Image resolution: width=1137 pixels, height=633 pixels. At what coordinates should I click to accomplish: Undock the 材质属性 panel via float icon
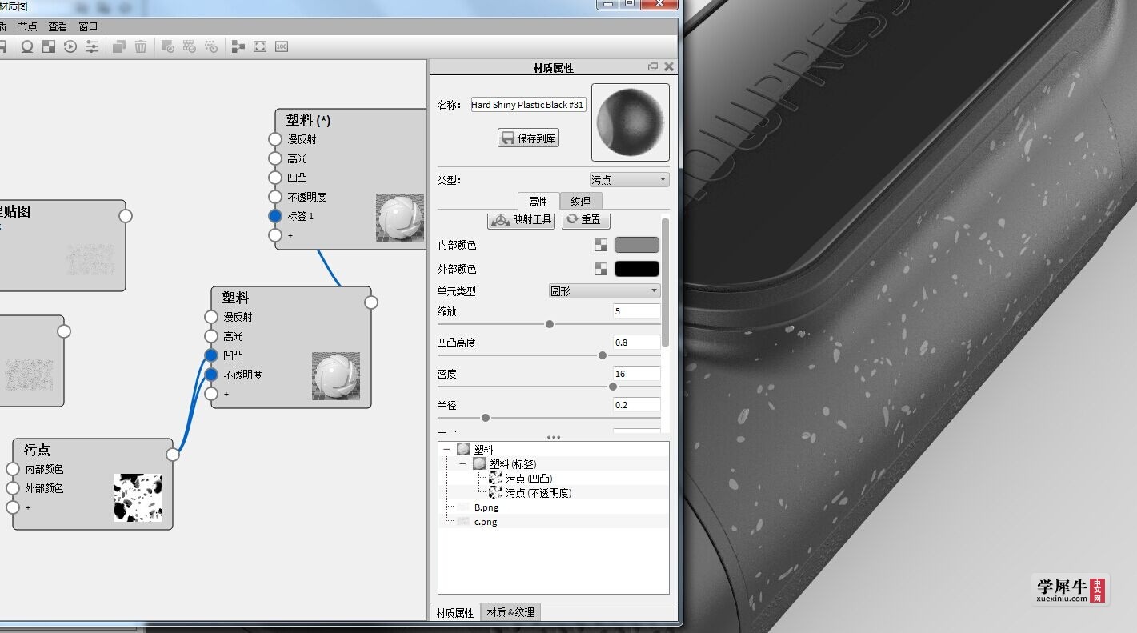(x=653, y=67)
